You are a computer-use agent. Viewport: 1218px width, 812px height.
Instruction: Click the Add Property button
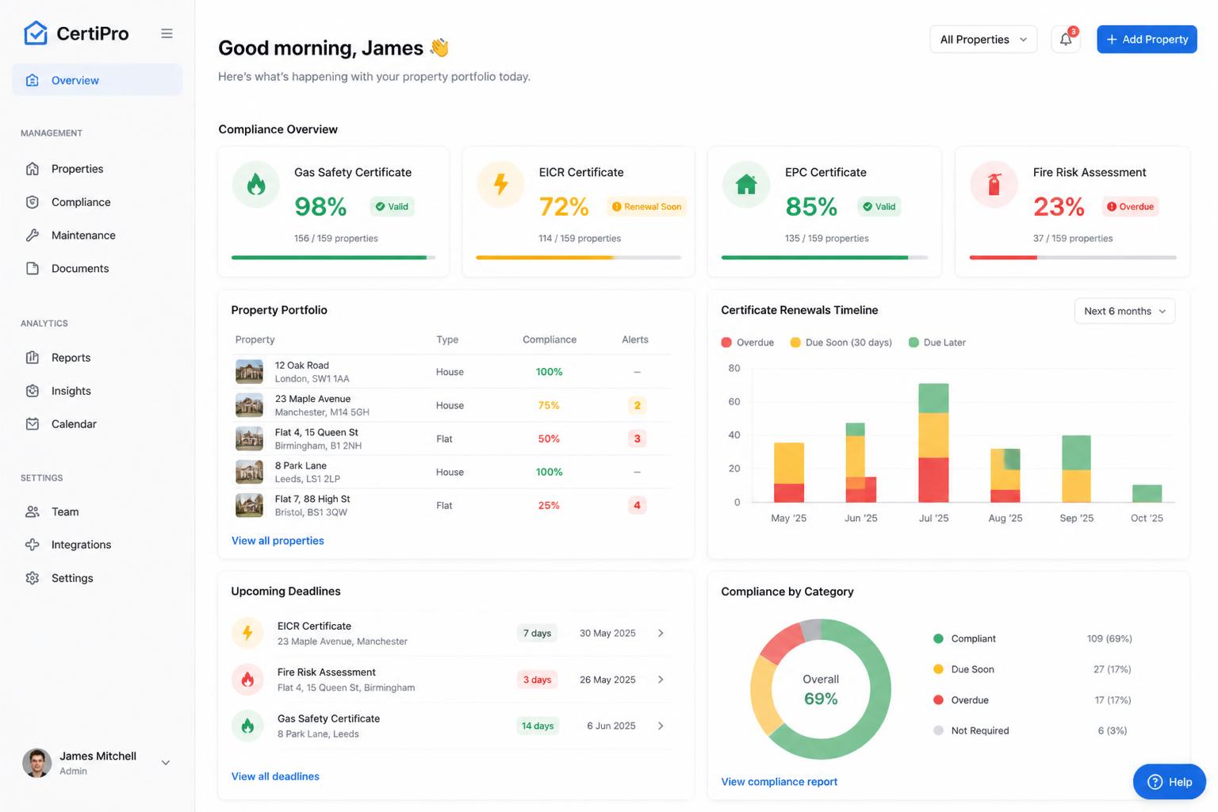point(1147,40)
